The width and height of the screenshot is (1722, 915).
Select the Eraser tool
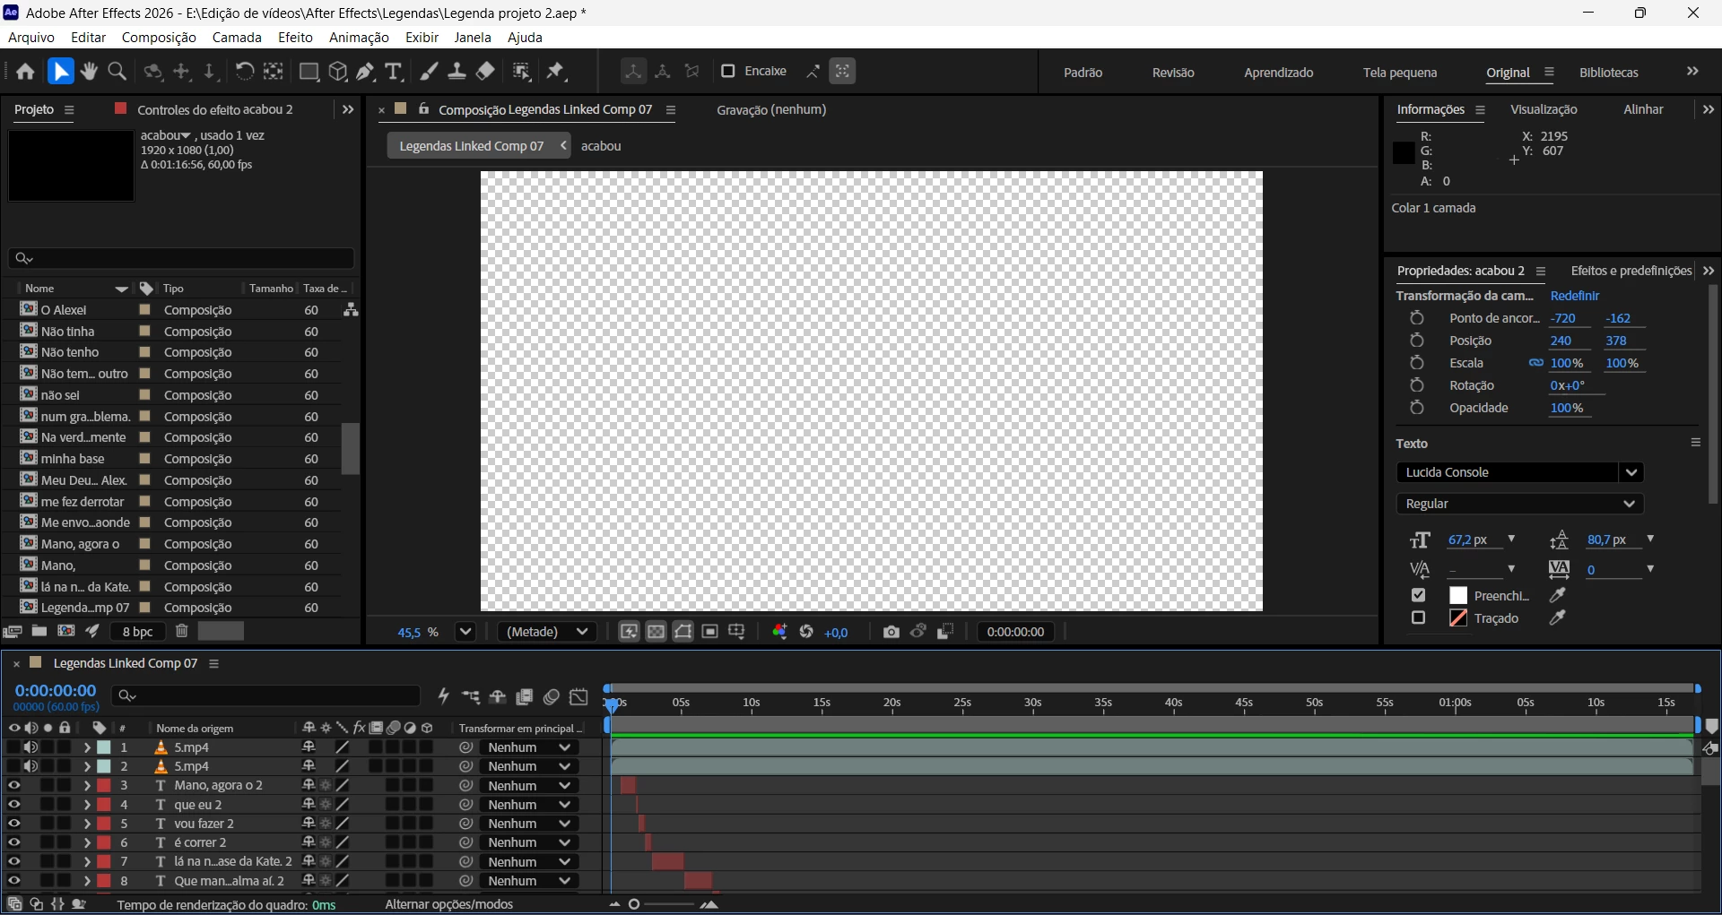click(x=486, y=72)
